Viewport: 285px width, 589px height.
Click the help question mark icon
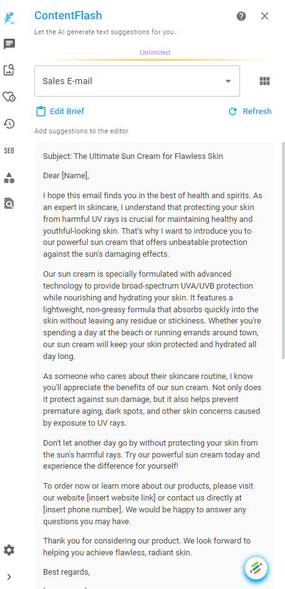pos(241,16)
